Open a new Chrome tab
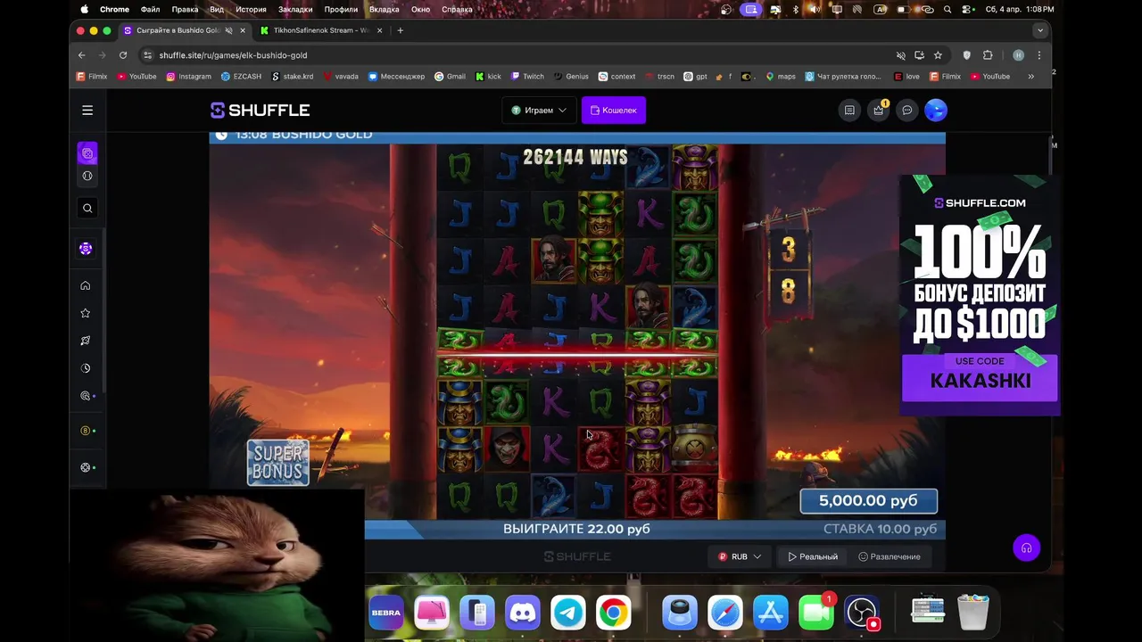Image resolution: width=1142 pixels, height=642 pixels. [x=400, y=30]
